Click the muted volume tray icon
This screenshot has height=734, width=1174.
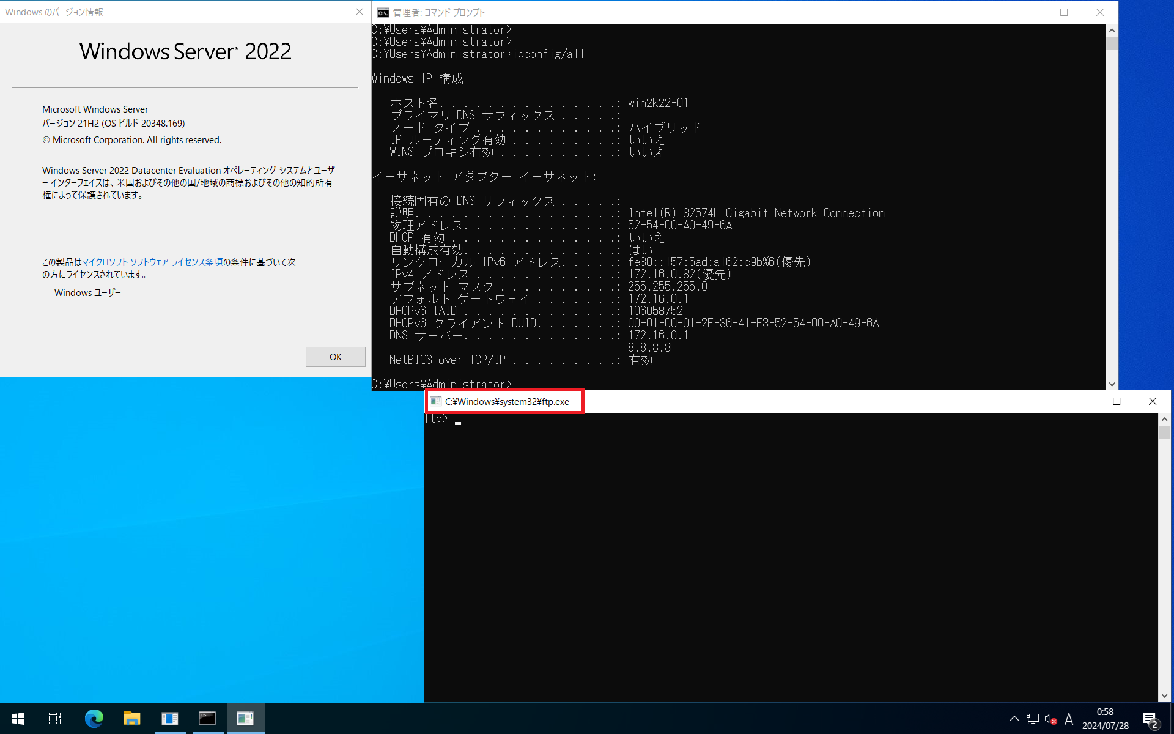click(1050, 719)
